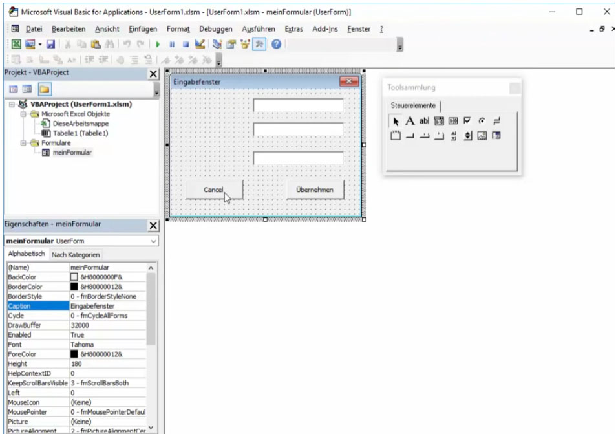Pick the Label (A) control in Toolsammlung
The image size is (616, 434).
[410, 121]
